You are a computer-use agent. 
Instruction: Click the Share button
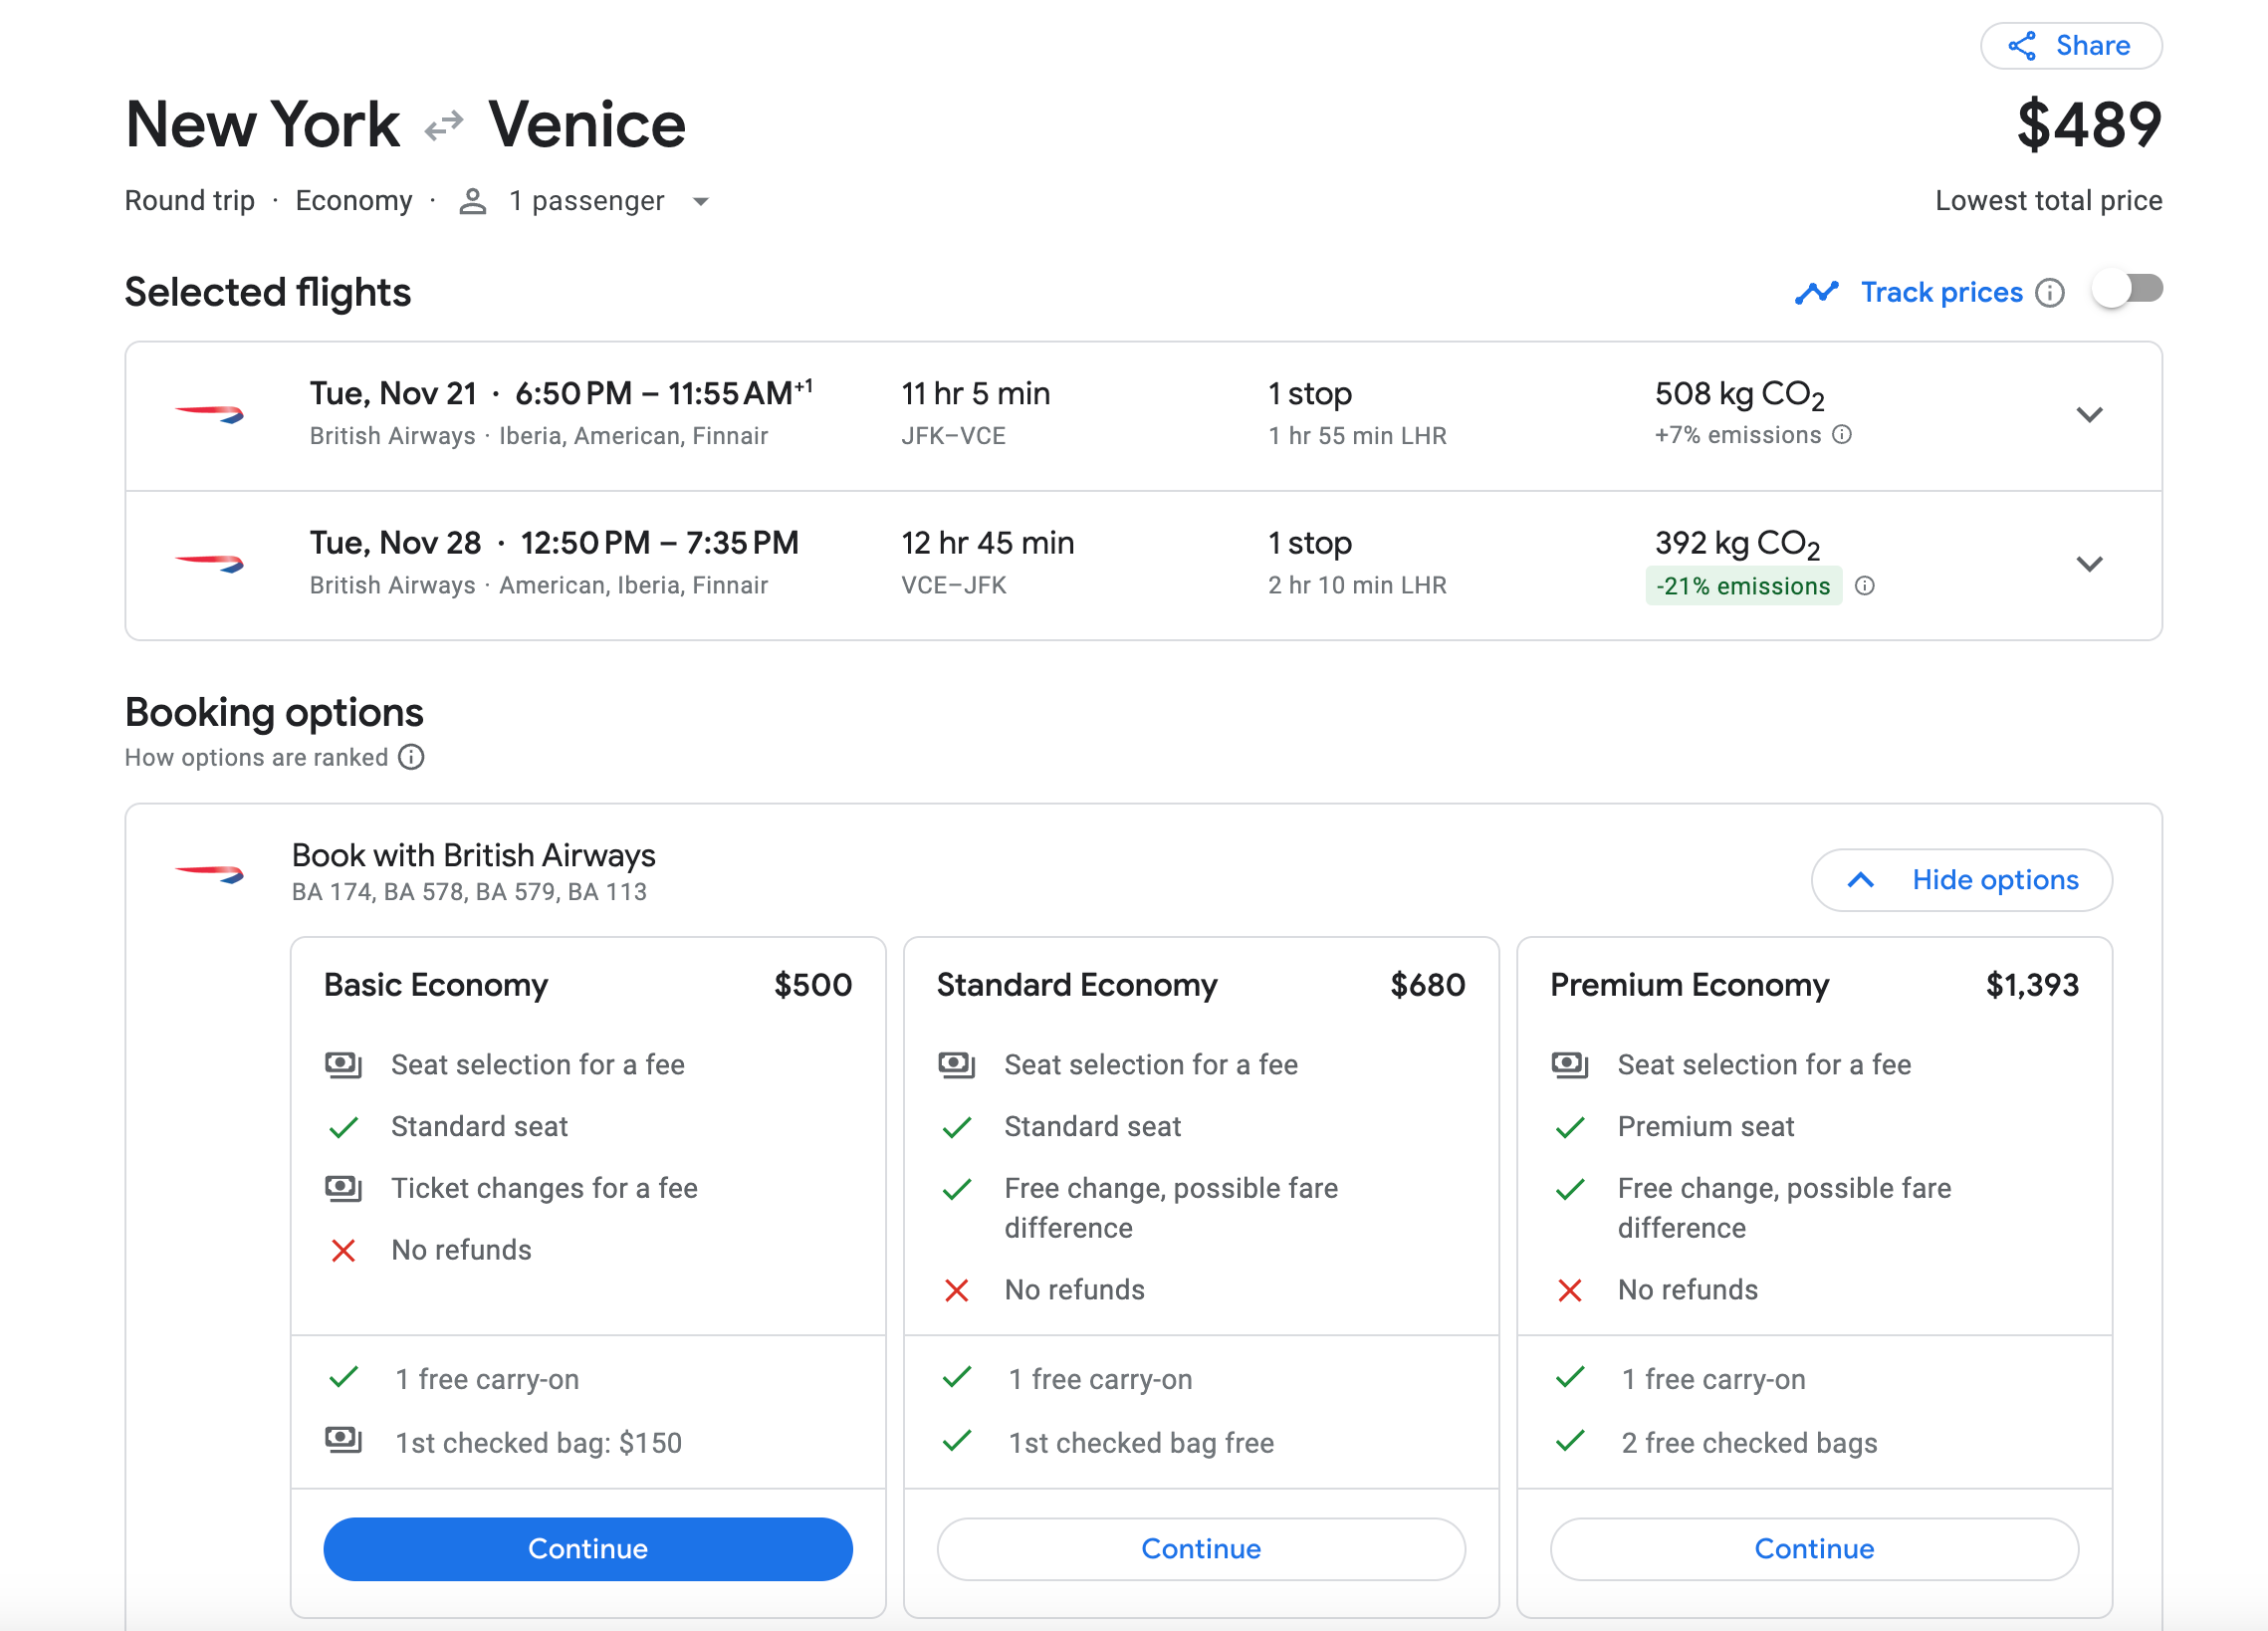click(2070, 46)
